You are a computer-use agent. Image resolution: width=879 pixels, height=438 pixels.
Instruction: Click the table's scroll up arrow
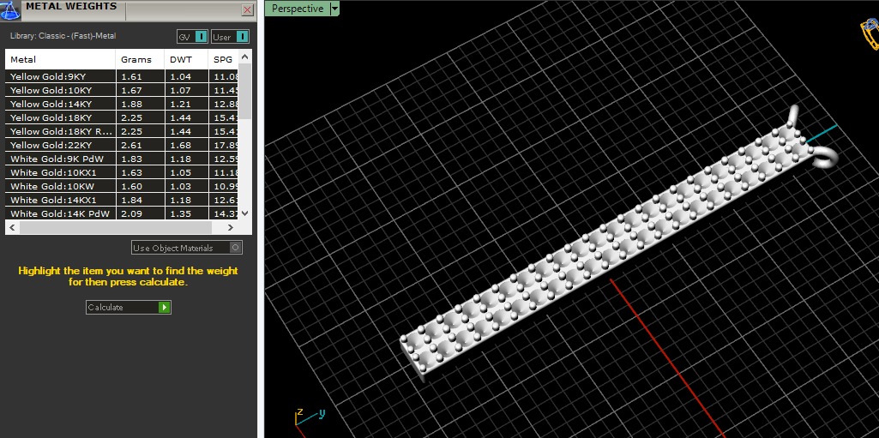[244, 57]
